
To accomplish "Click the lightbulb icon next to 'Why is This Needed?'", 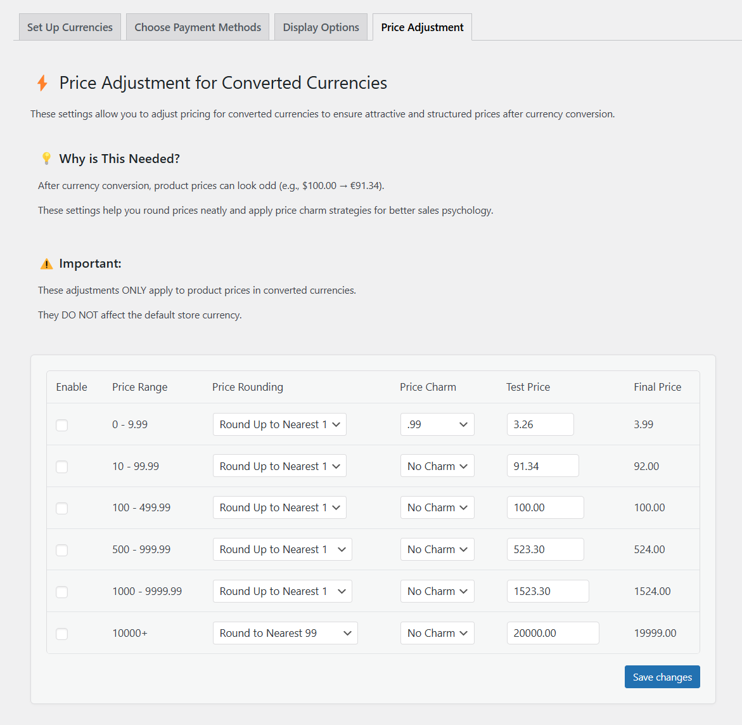I will [46, 158].
